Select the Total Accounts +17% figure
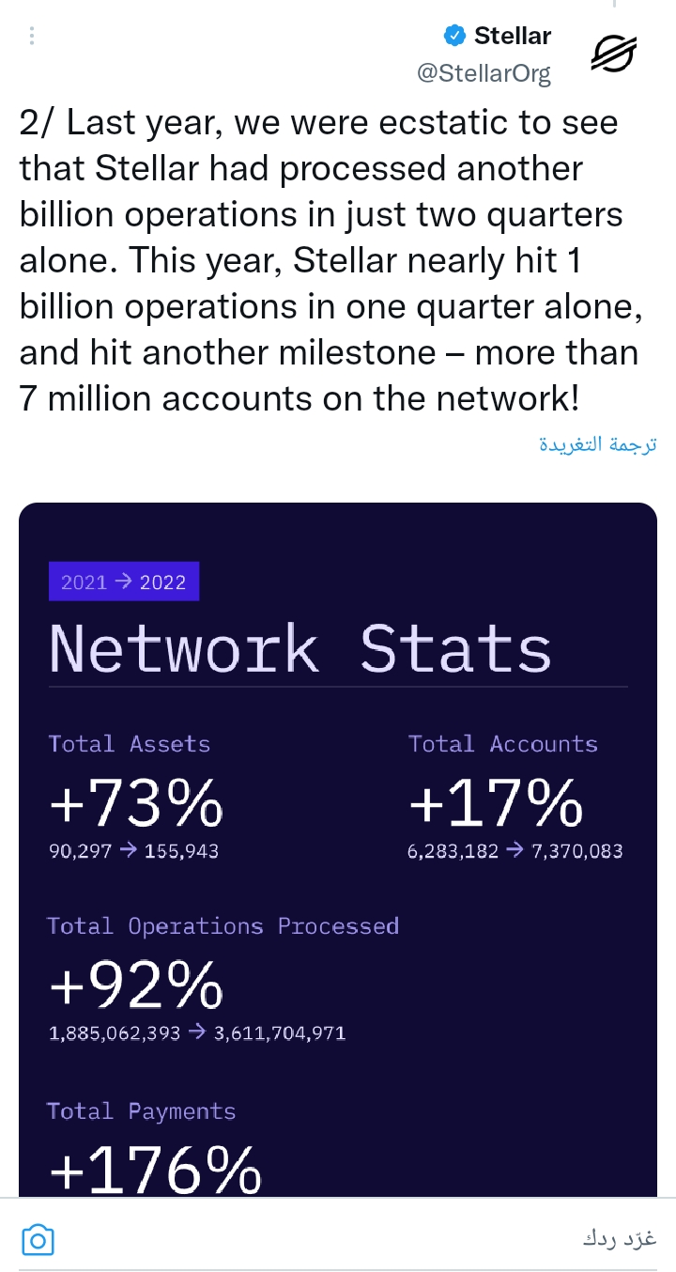 (496, 804)
